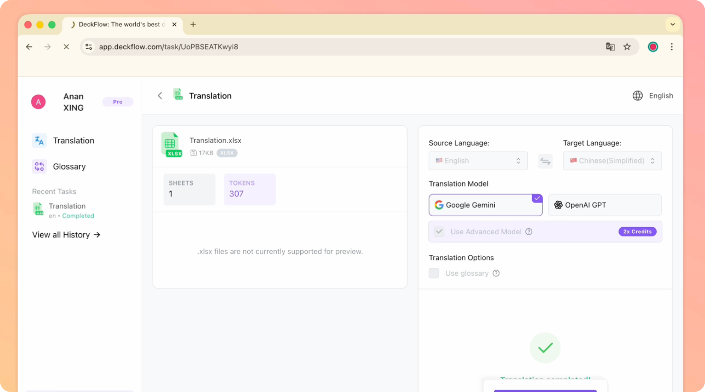Click the globe language icon
Image resolution: width=705 pixels, height=392 pixels.
pyautogui.click(x=637, y=96)
